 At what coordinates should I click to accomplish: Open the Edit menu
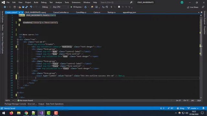pyautogui.click(x=14, y=2)
